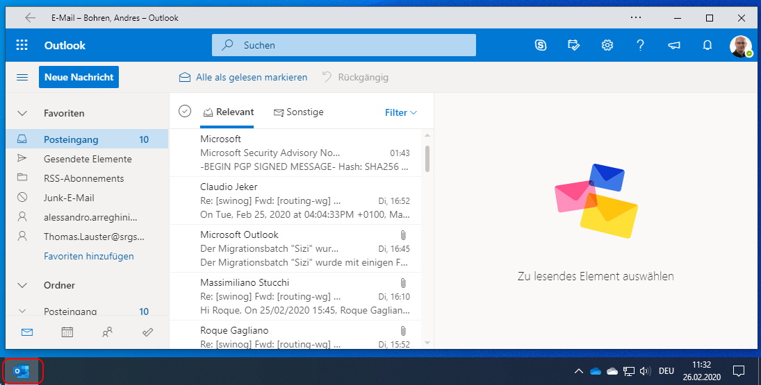This screenshot has width=761, height=385.
Task: Open Gesendete Elemente folder
Action: 87,159
